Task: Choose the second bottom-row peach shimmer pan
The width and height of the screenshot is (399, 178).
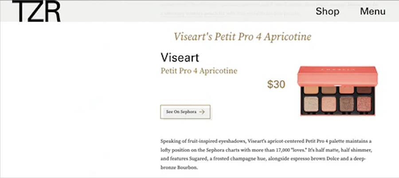Action: 328,104
